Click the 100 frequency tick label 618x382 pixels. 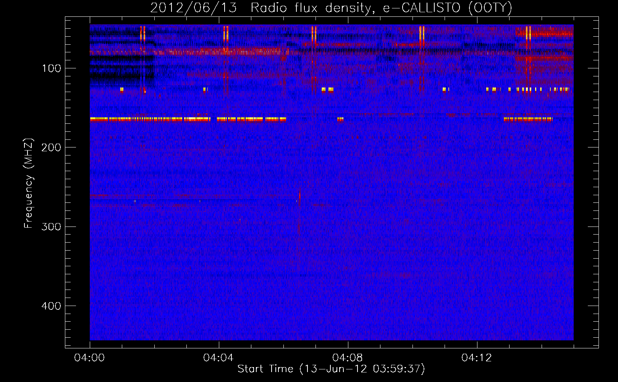pos(52,68)
